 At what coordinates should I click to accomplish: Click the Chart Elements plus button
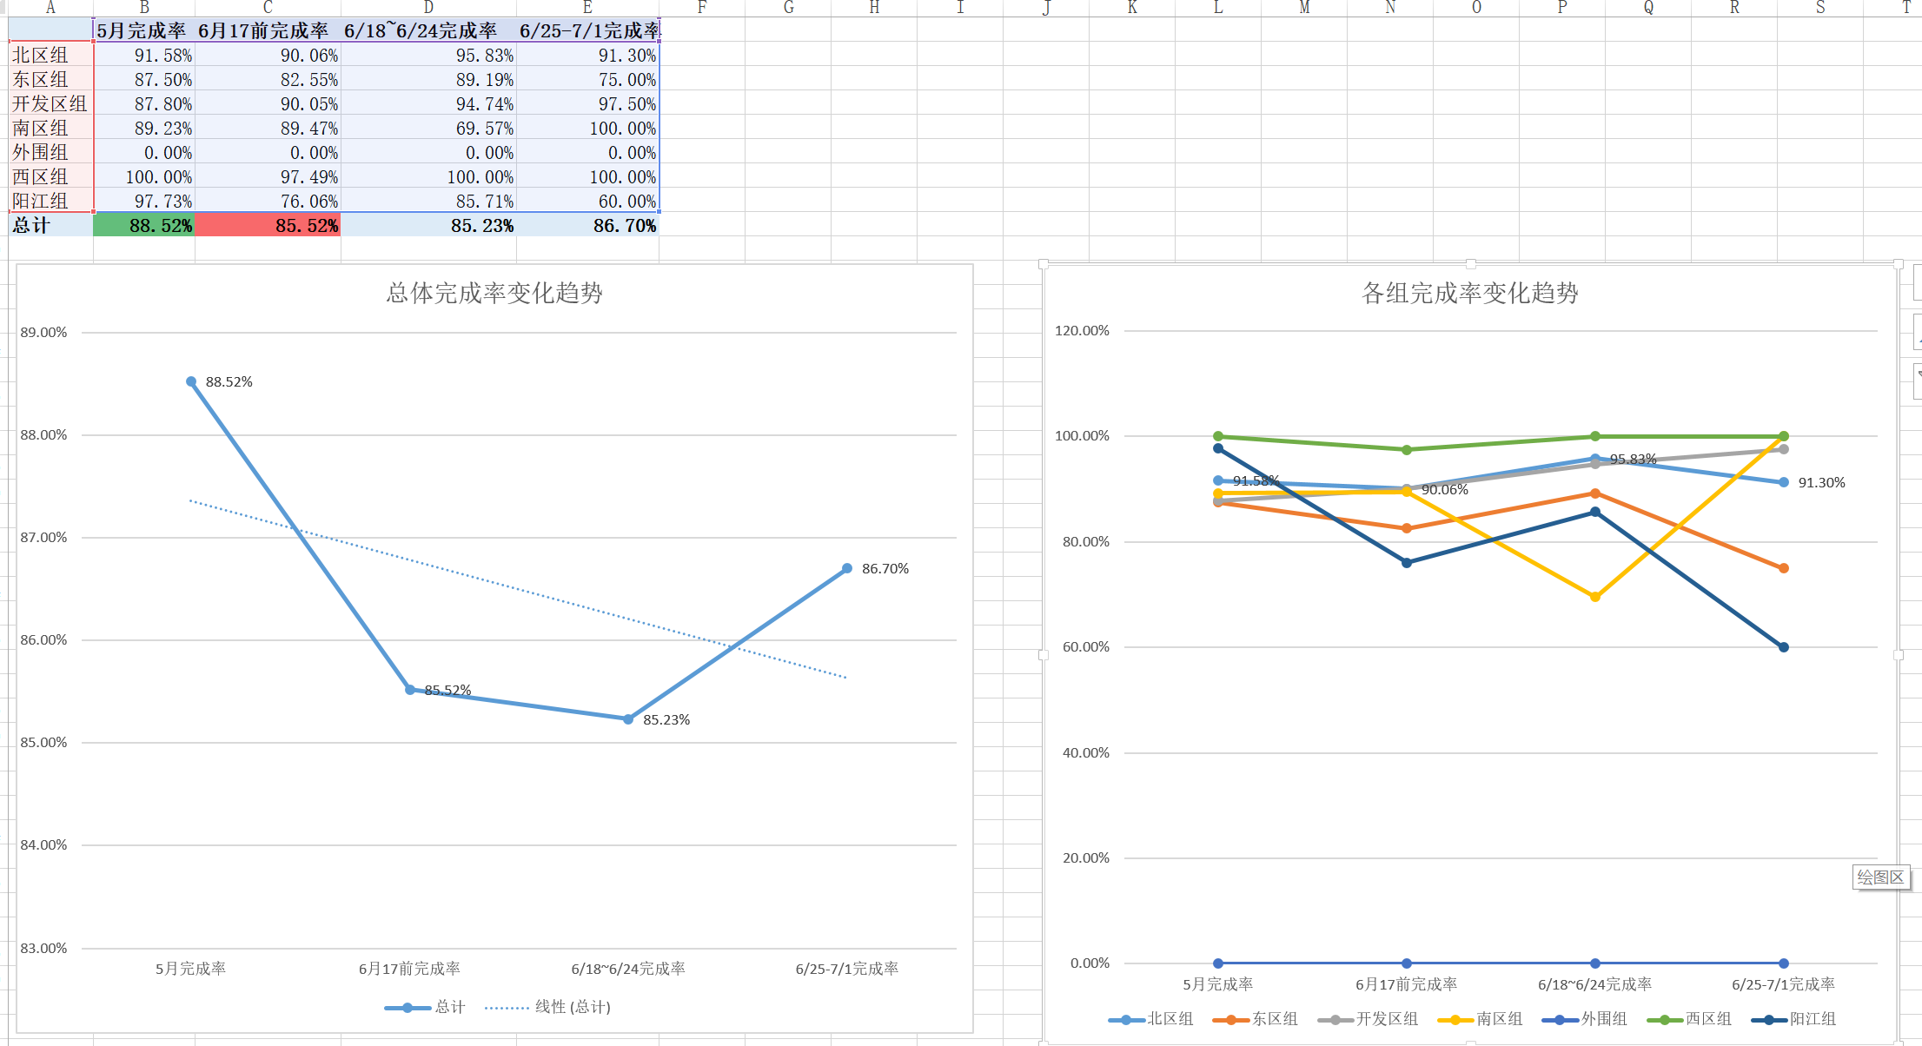(x=1918, y=282)
